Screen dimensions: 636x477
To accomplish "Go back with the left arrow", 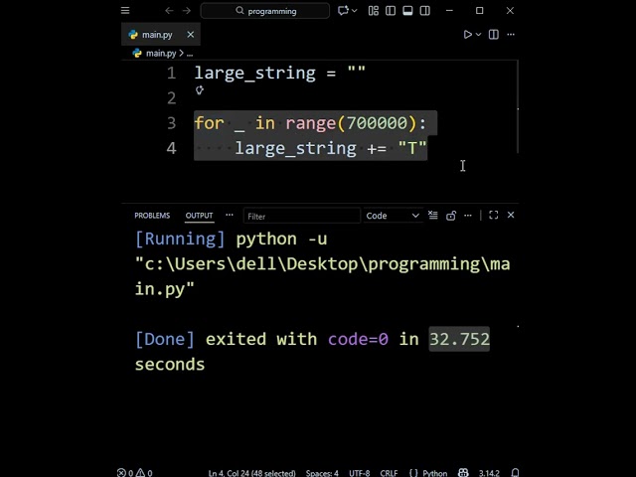I will click(x=169, y=11).
